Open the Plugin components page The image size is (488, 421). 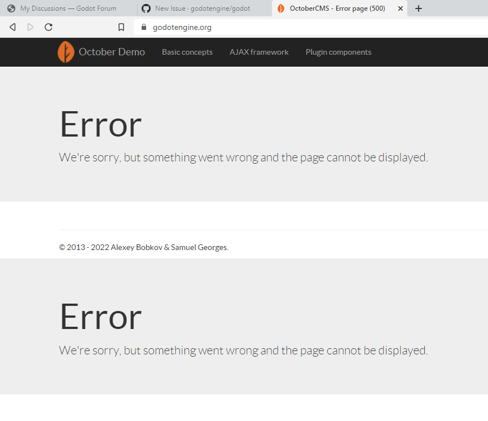tap(338, 52)
